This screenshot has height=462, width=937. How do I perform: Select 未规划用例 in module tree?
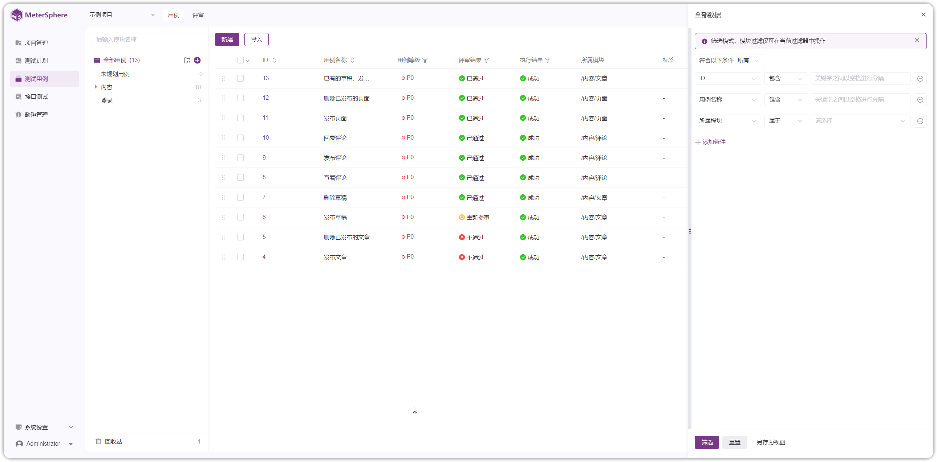pos(115,74)
